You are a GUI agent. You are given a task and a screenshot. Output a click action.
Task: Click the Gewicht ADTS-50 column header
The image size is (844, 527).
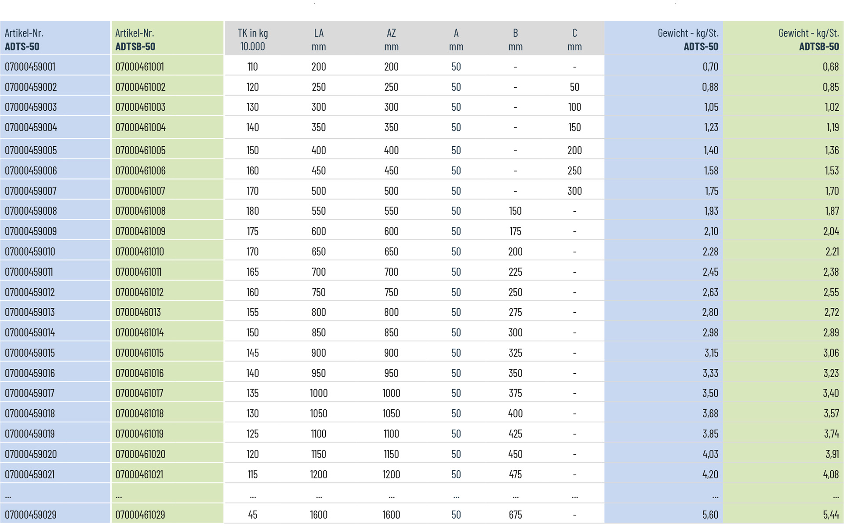[688, 40]
